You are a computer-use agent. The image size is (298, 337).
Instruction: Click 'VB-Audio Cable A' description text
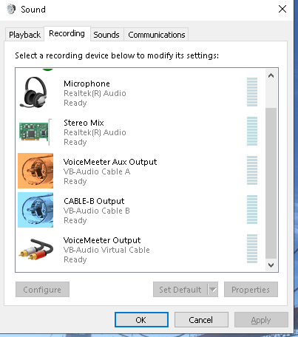tap(97, 171)
